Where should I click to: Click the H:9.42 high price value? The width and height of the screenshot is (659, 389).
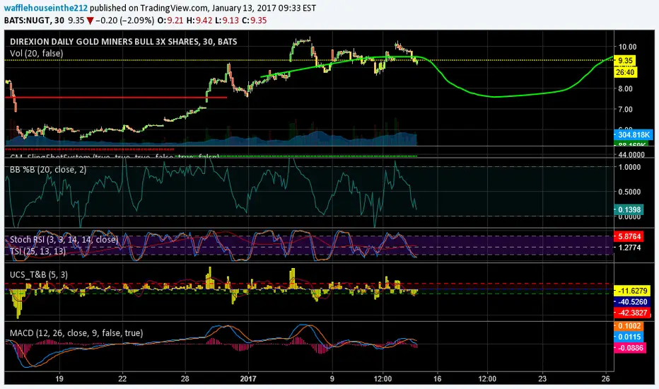(199, 21)
